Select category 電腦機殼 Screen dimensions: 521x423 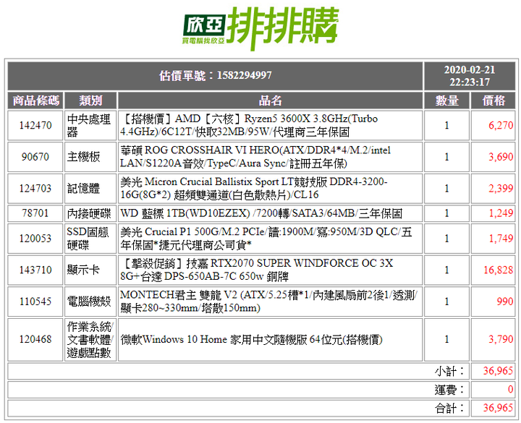point(89,302)
